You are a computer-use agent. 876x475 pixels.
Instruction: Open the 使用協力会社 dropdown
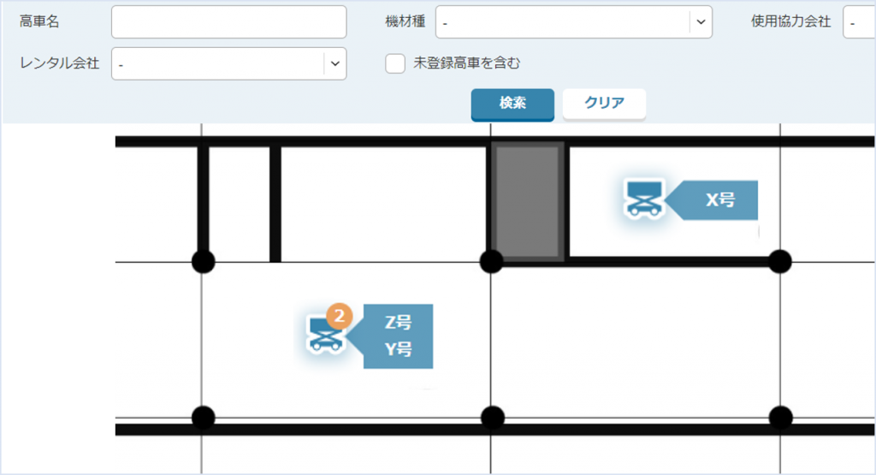tap(858, 22)
